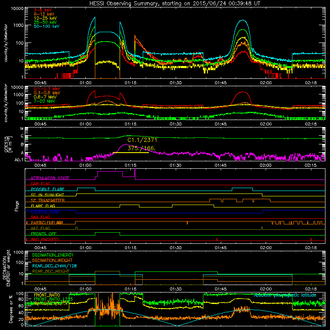The image size is (330, 330).
Task: Click the PARTICLE_FLAG label
Action: tap(47, 223)
